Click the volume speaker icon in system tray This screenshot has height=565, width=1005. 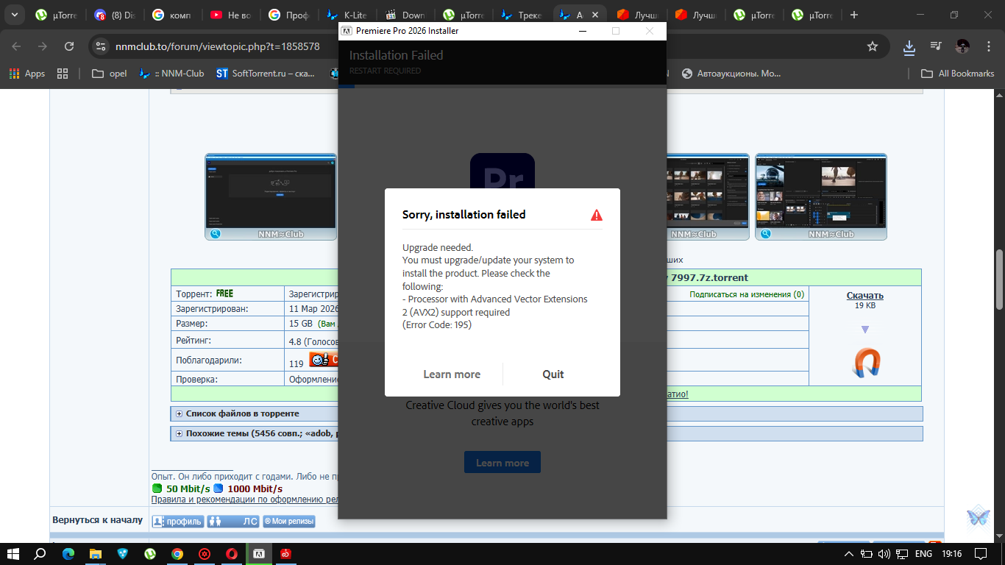885,553
